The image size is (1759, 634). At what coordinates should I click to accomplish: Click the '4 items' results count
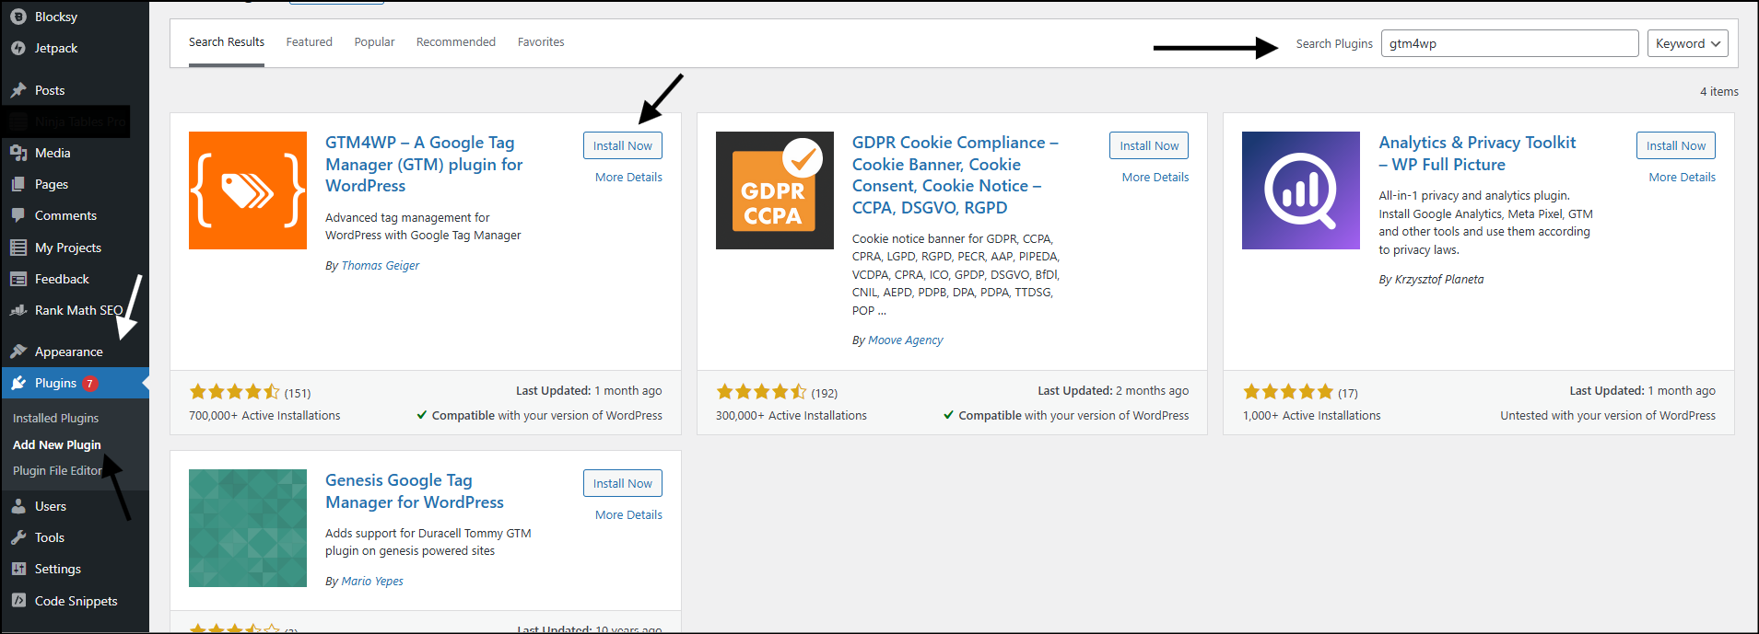pos(1719,92)
